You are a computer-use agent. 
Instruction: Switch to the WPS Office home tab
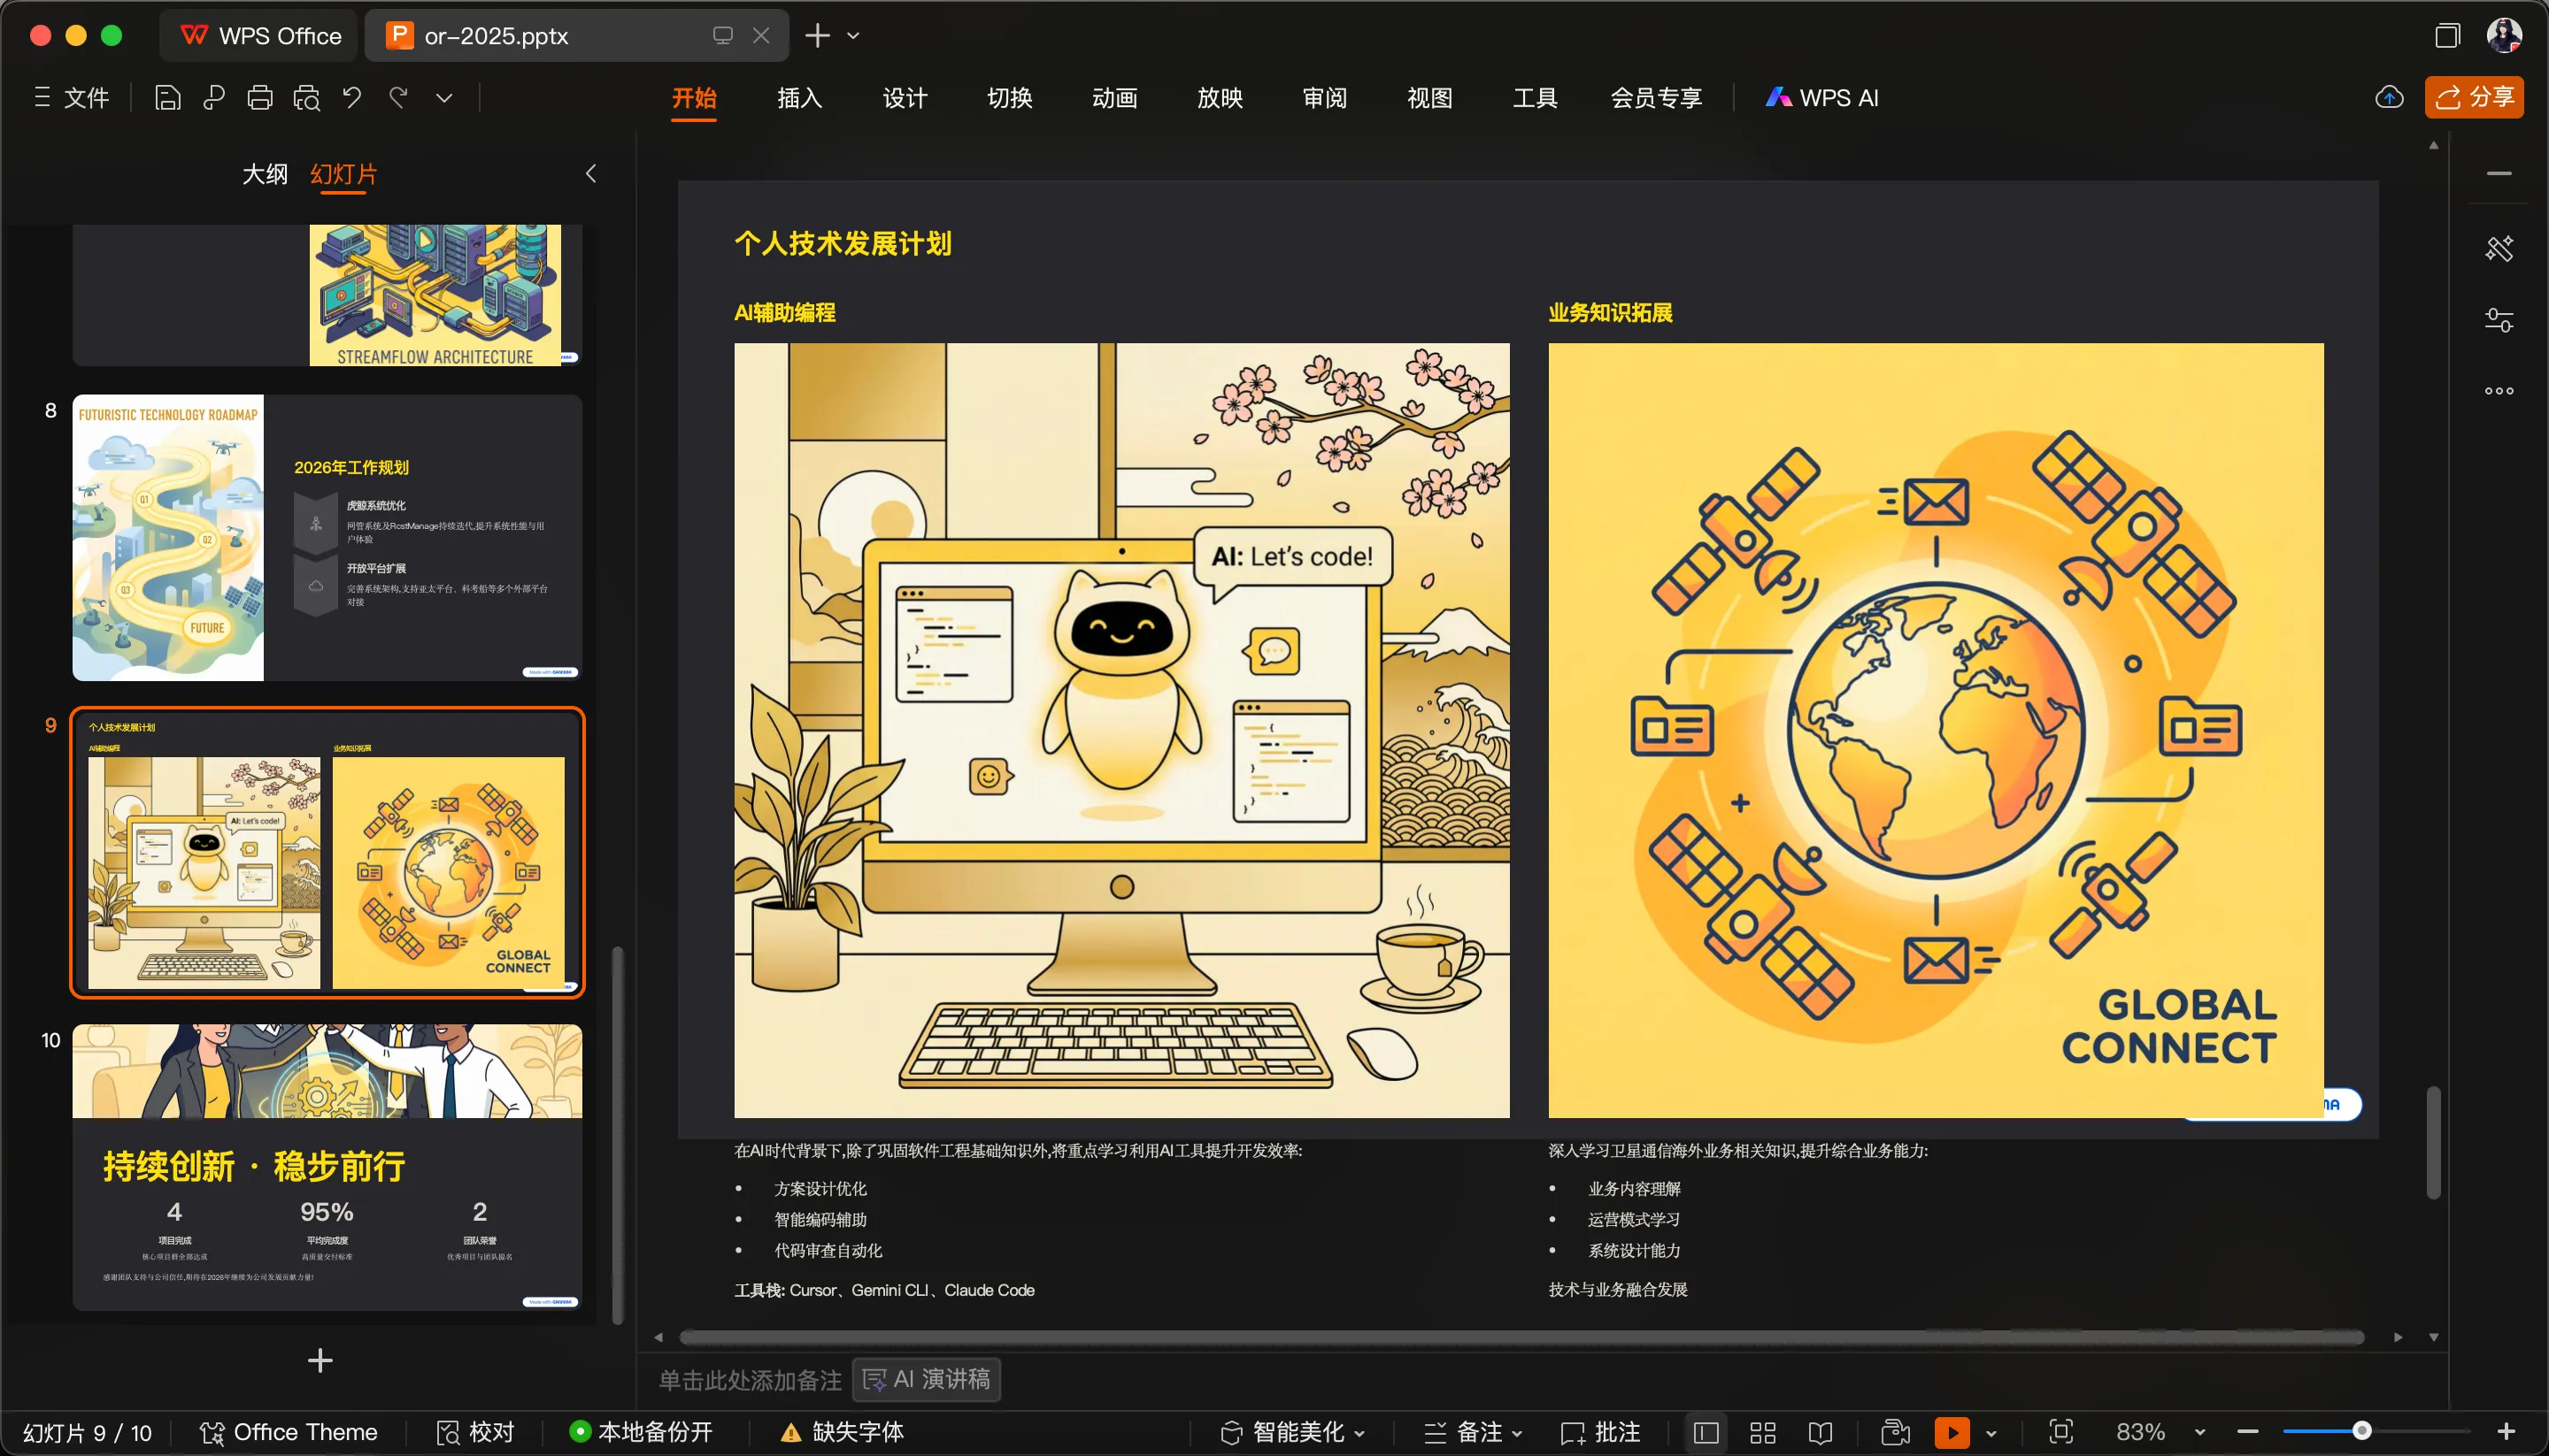260,35
